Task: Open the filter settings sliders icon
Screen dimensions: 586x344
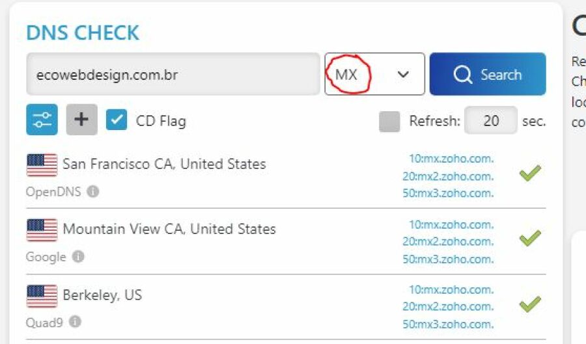Action: coord(42,120)
